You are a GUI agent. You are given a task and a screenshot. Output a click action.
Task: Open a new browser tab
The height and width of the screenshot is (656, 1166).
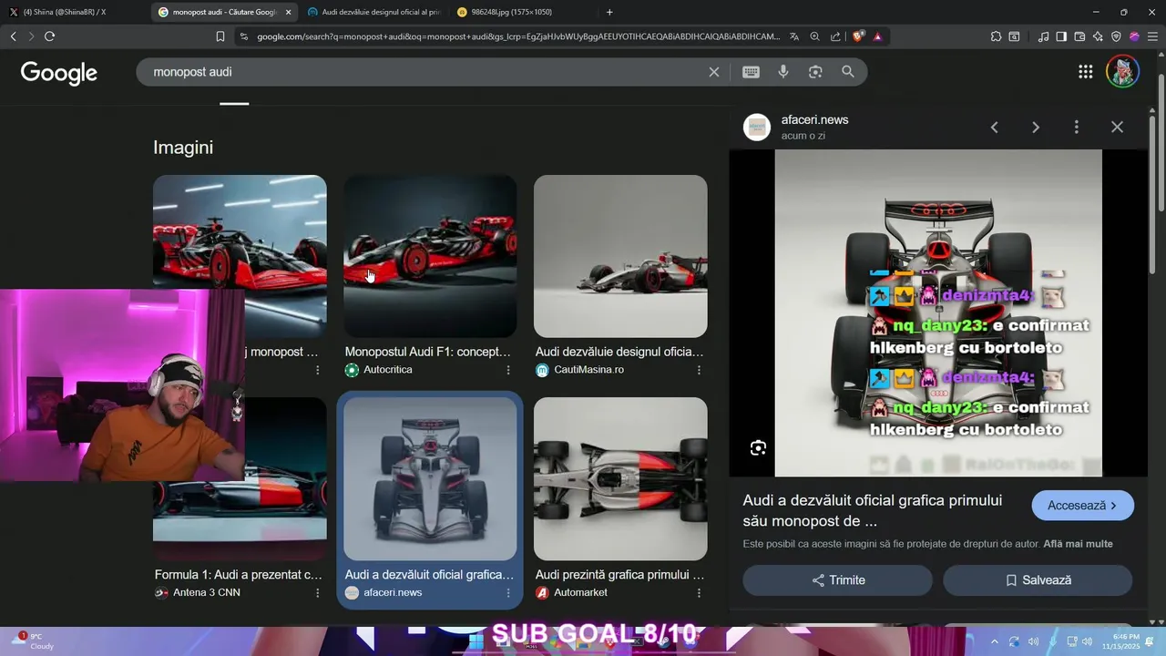[609, 12]
